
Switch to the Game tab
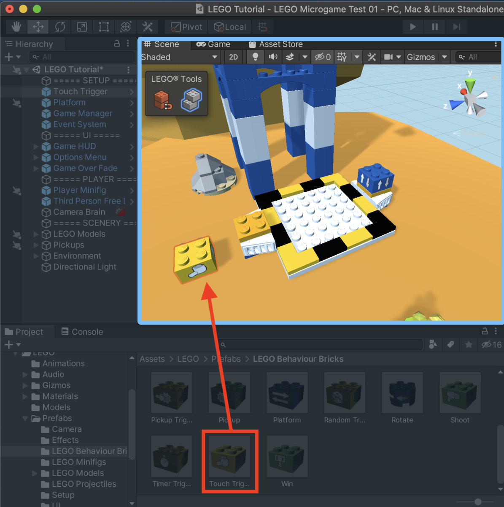213,44
